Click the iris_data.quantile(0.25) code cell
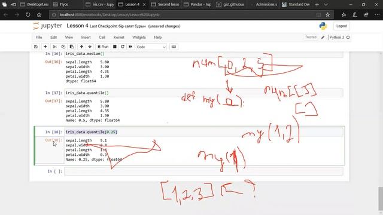383x215 pixels. (x=203, y=132)
